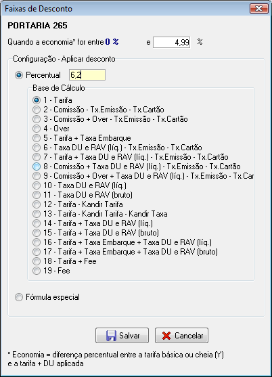Select the Fórmula especial option
Image resolution: width=272 pixels, height=377 pixels.
pyautogui.click(x=19, y=297)
